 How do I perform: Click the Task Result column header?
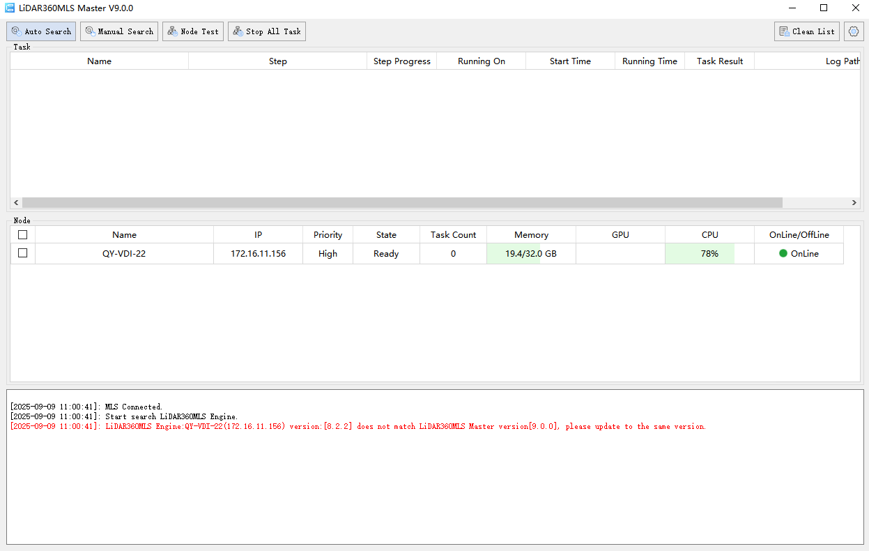point(719,61)
